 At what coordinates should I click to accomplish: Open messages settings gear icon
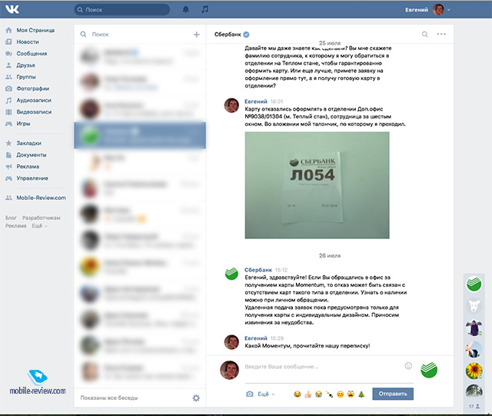[196, 398]
